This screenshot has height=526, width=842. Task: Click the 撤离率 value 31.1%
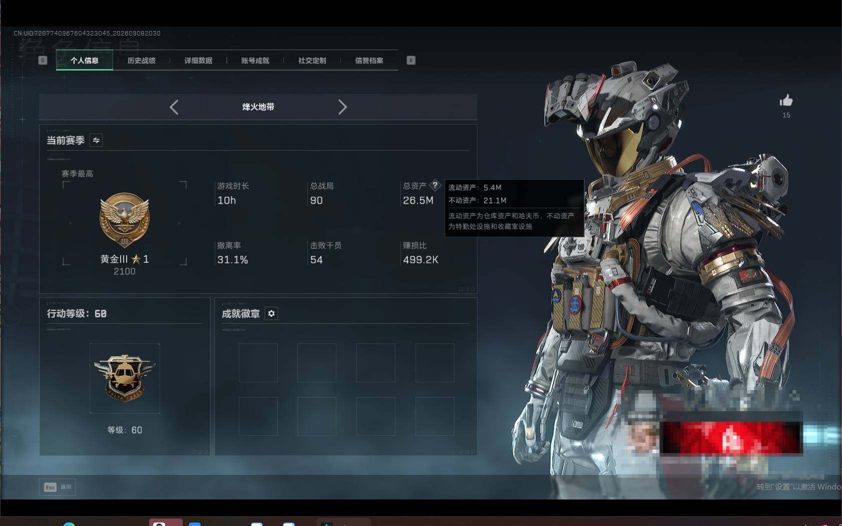point(232,260)
